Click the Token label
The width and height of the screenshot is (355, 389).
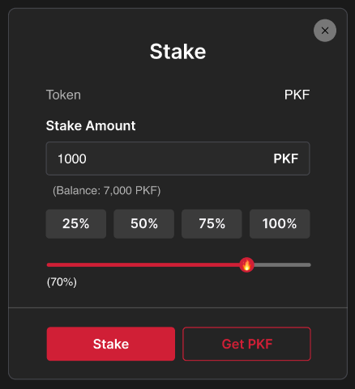click(63, 95)
